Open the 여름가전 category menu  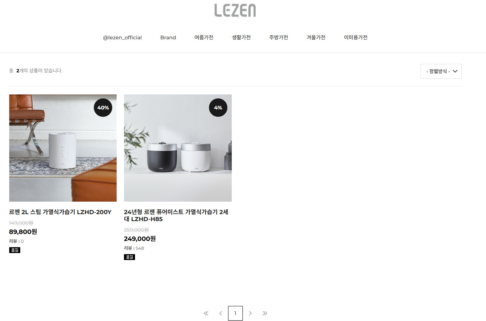coord(204,37)
